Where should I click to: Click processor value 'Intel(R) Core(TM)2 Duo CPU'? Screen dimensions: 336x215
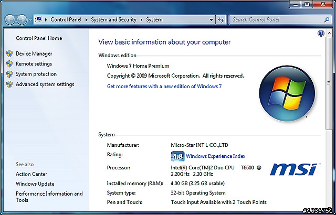tap(203, 168)
